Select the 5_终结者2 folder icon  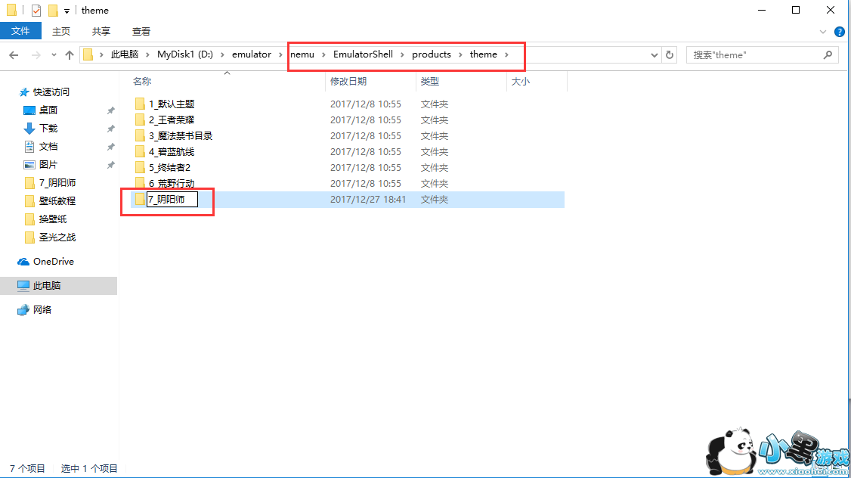pos(140,167)
